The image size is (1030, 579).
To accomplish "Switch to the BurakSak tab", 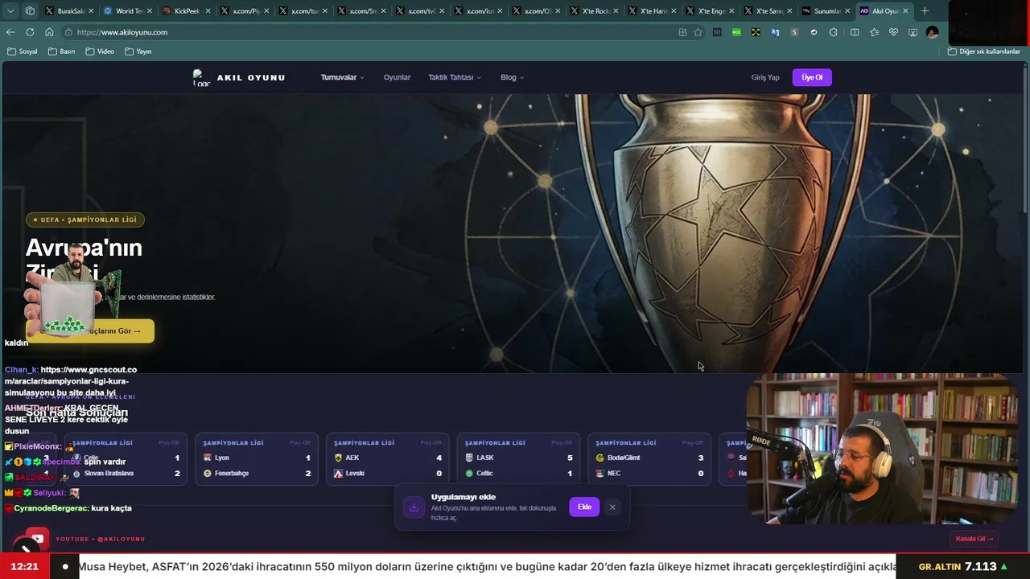I will click(70, 11).
